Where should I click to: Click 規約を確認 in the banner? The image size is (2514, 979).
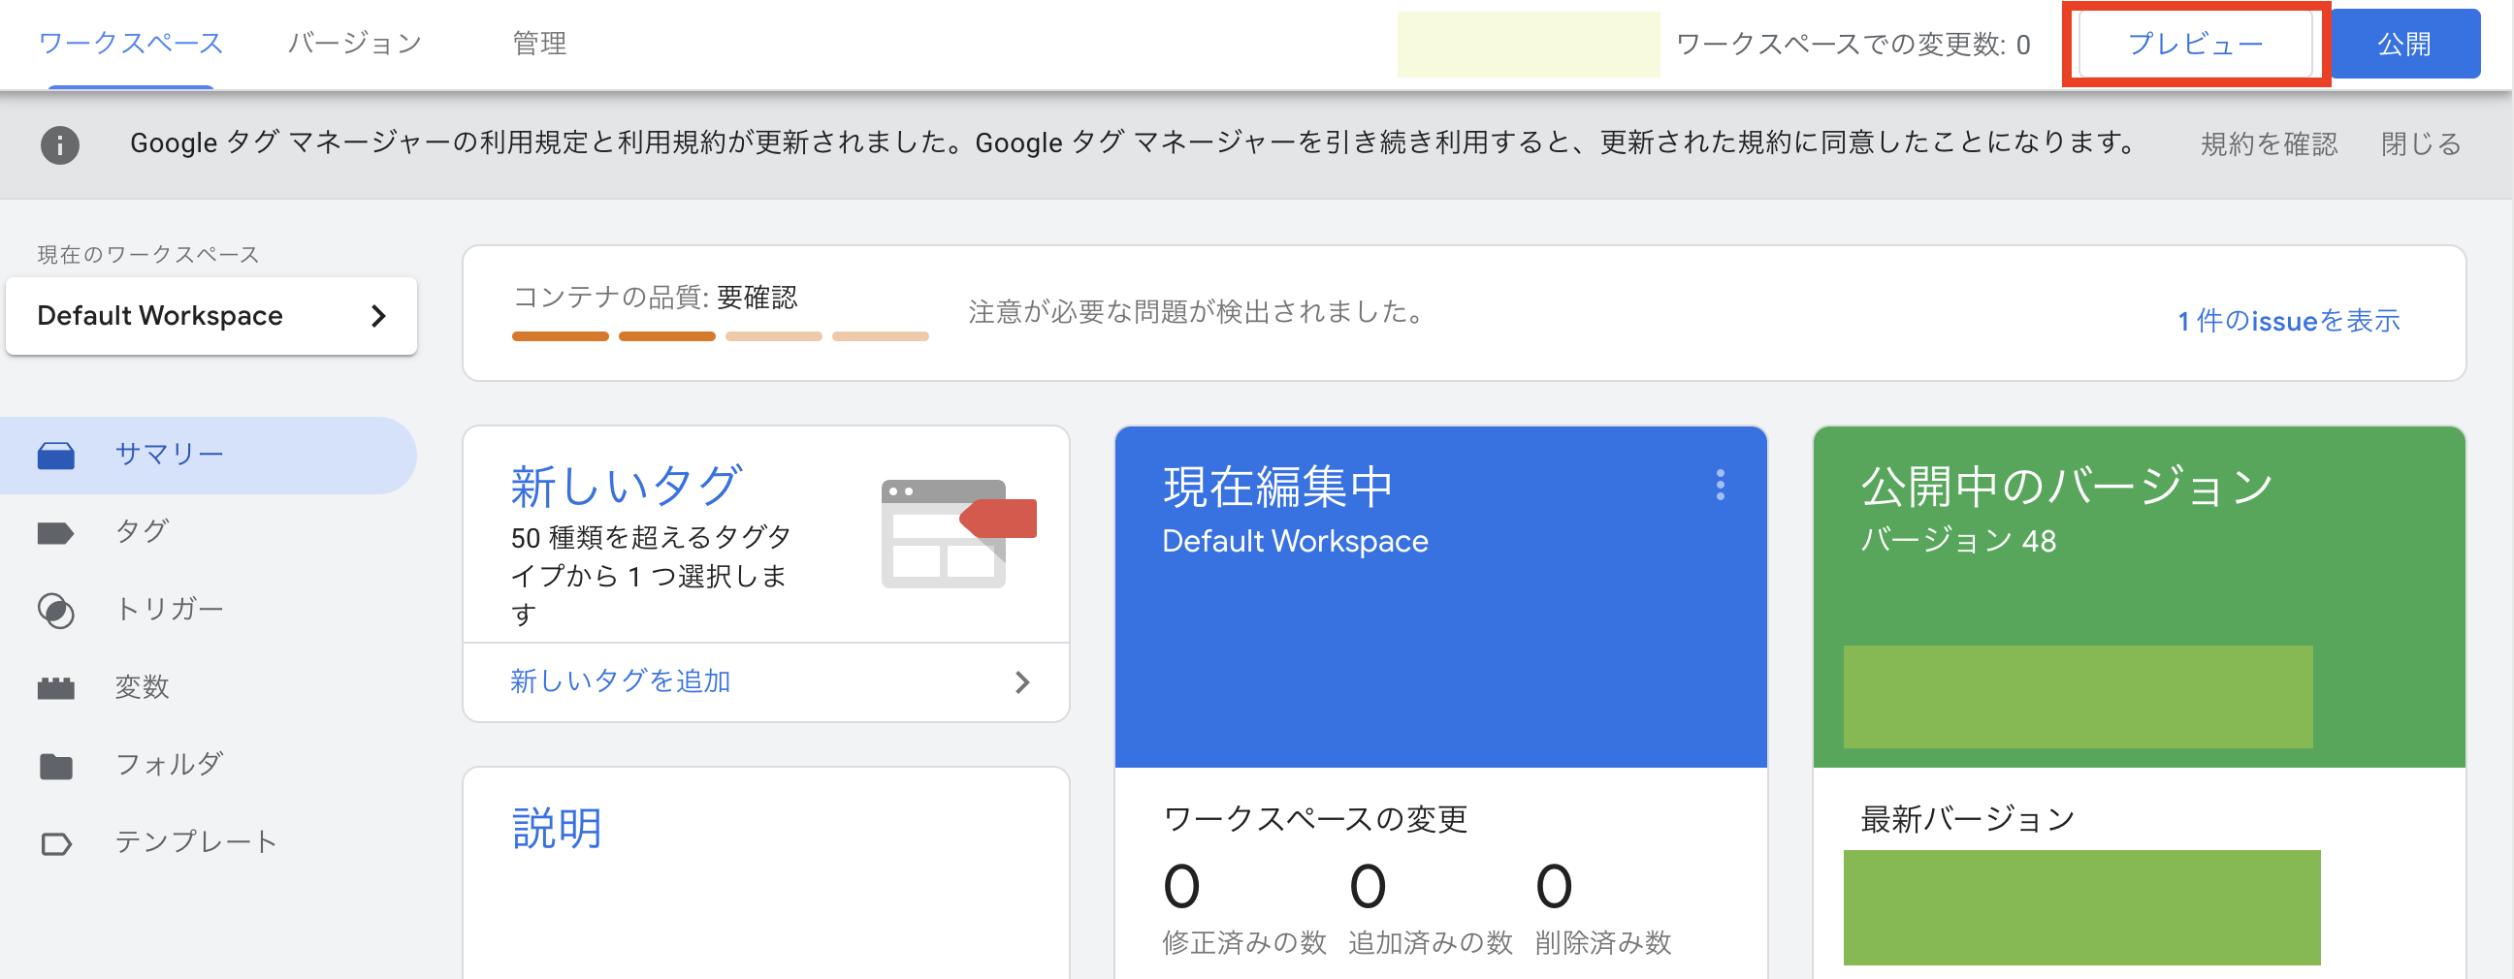point(2269,145)
